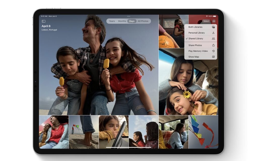Choose Personal Library option
This screenshot has height=161, width=258.
pos(201,33)
